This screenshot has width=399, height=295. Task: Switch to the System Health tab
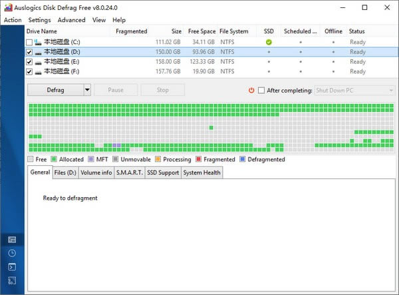201,172
